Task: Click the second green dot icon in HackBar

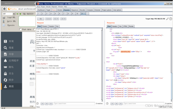Action: click(20, 14)
